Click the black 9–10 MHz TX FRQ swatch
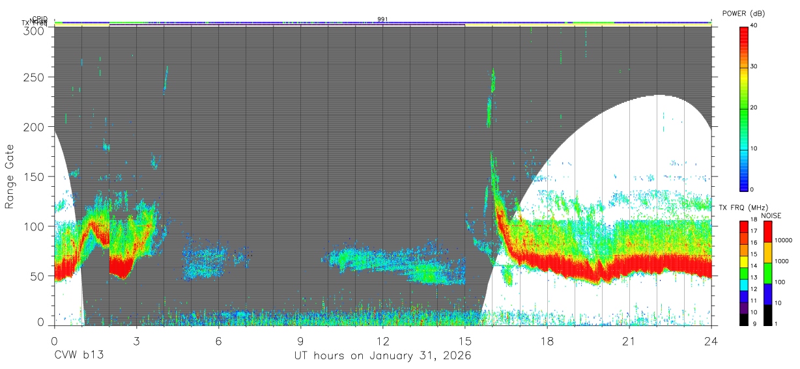Viewport: 800px width, 369px height. point(743,319)
